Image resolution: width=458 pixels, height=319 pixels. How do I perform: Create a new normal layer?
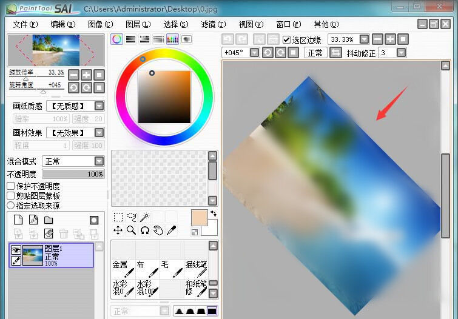(18, 220)
